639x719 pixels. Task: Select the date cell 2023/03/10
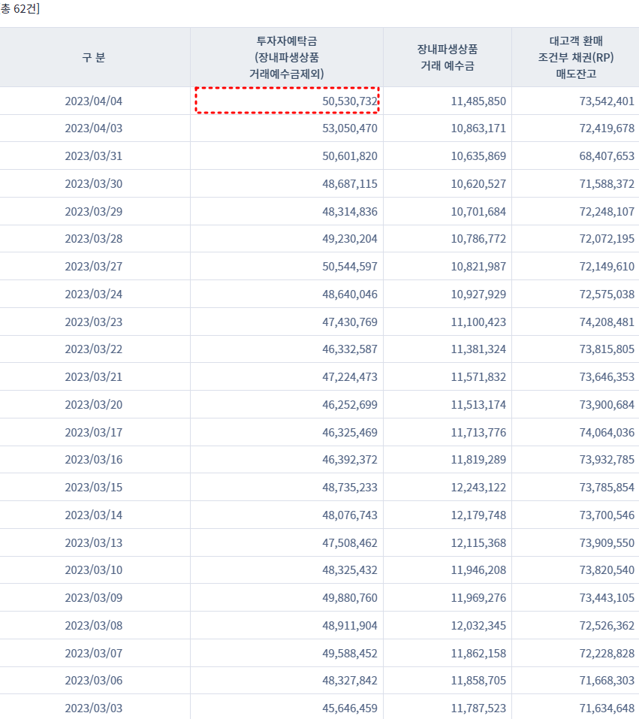[94, 570]
